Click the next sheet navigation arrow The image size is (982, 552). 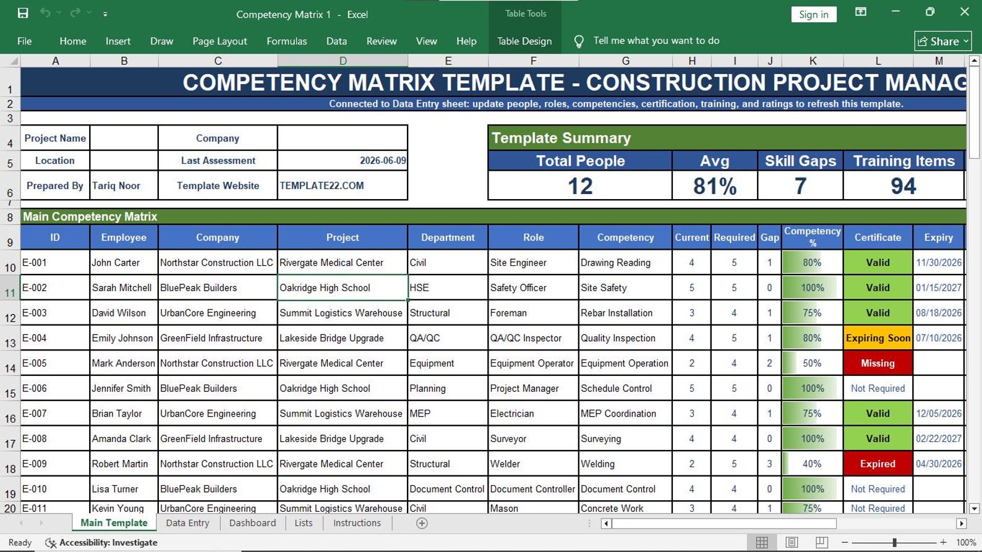click(x=41, y=523)
